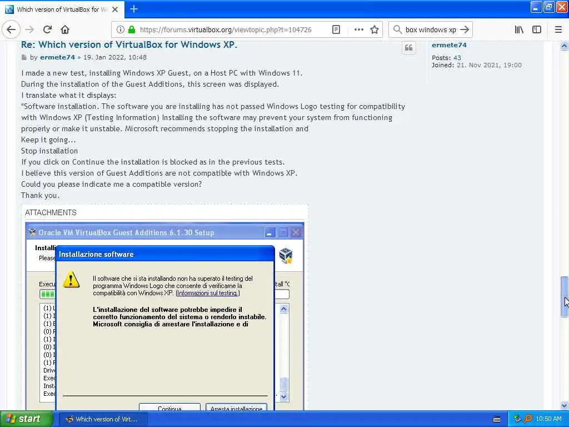This screenshot has height=427, width=569.
Task: Click the 'box windows xp' search field
Action: tap(431, 29)
